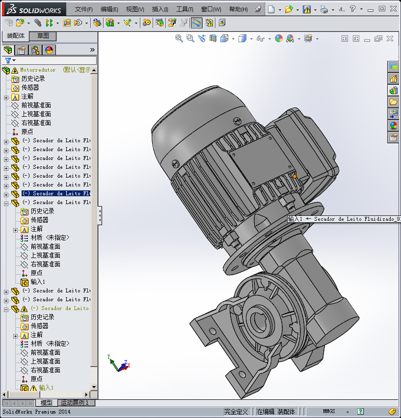Open the Display Style dropdown arrow
The width and height of the screenshot is (401, 418).
[x=251, y=39]
